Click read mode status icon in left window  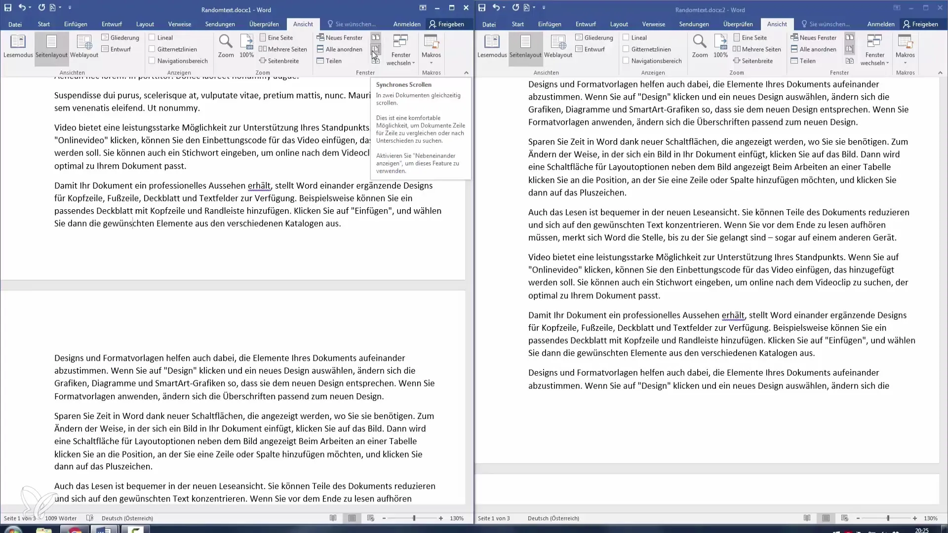tap(333, 518)
